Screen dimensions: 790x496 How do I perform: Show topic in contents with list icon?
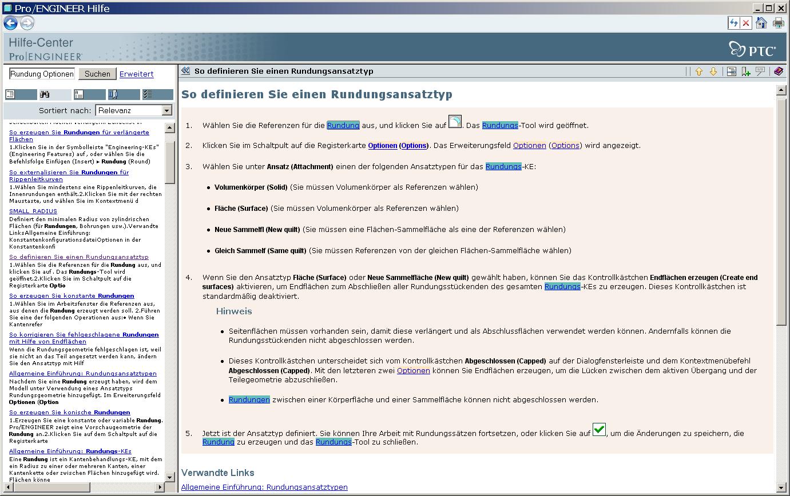click(x=731, y=71)
